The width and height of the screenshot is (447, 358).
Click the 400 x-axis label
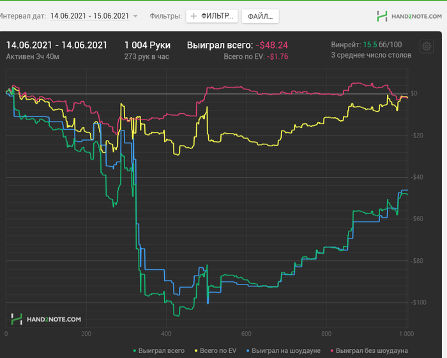tap(166, 334)
